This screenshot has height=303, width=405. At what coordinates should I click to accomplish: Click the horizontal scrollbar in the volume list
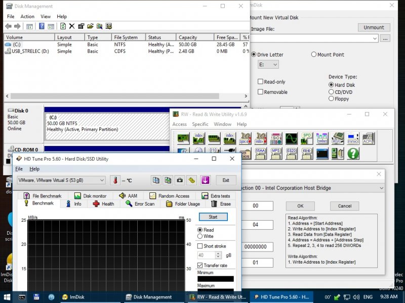point(114,96)
